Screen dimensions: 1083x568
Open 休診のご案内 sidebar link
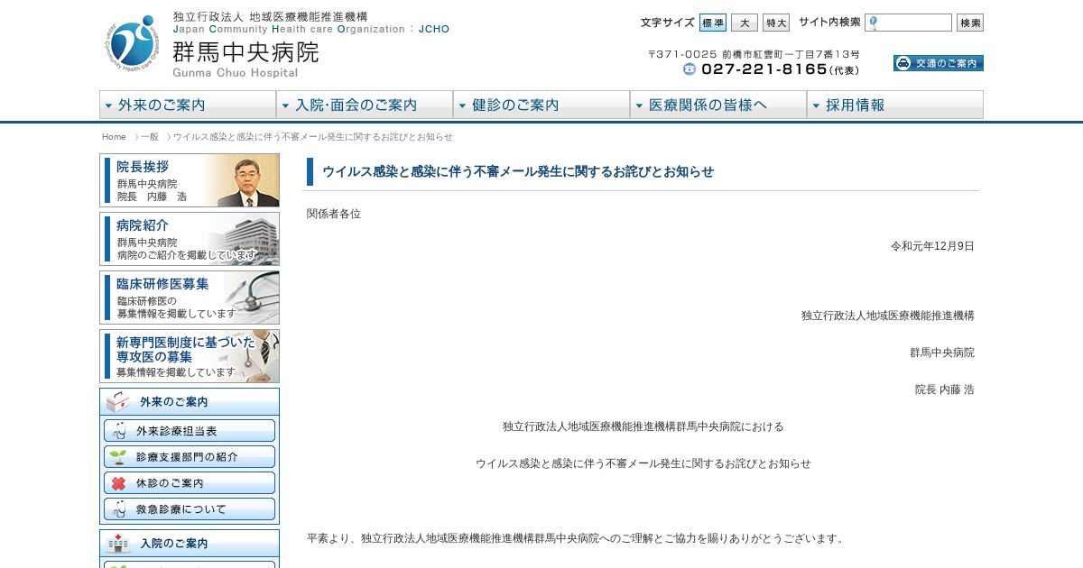point(190,483)
